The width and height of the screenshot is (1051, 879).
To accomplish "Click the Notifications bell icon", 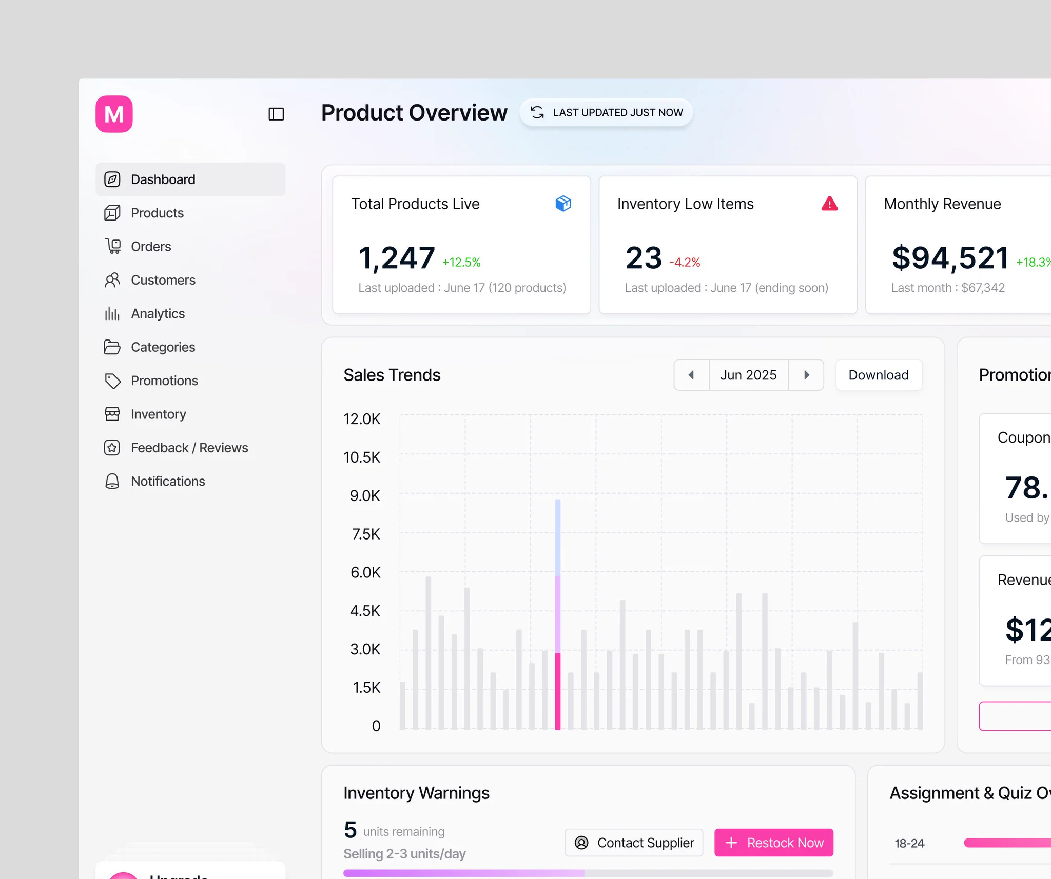I will [x=112, y=481].
